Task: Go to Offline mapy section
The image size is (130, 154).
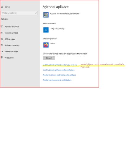Action: click(x=10, y=39)
